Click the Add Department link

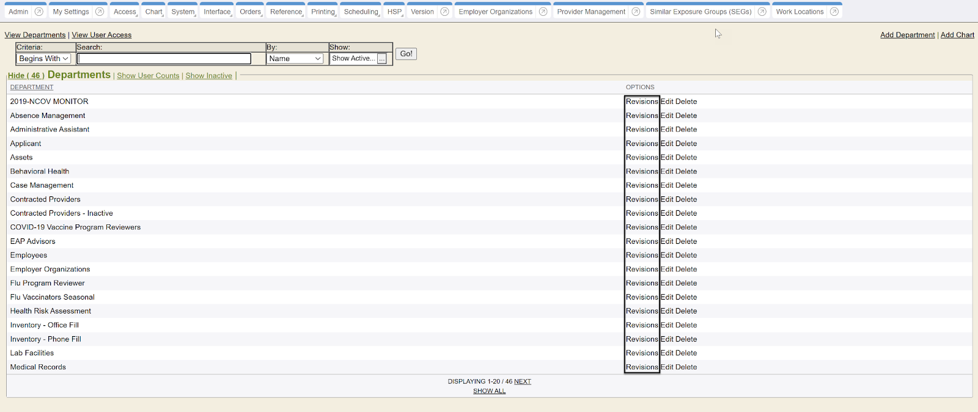tap(907, 35)
